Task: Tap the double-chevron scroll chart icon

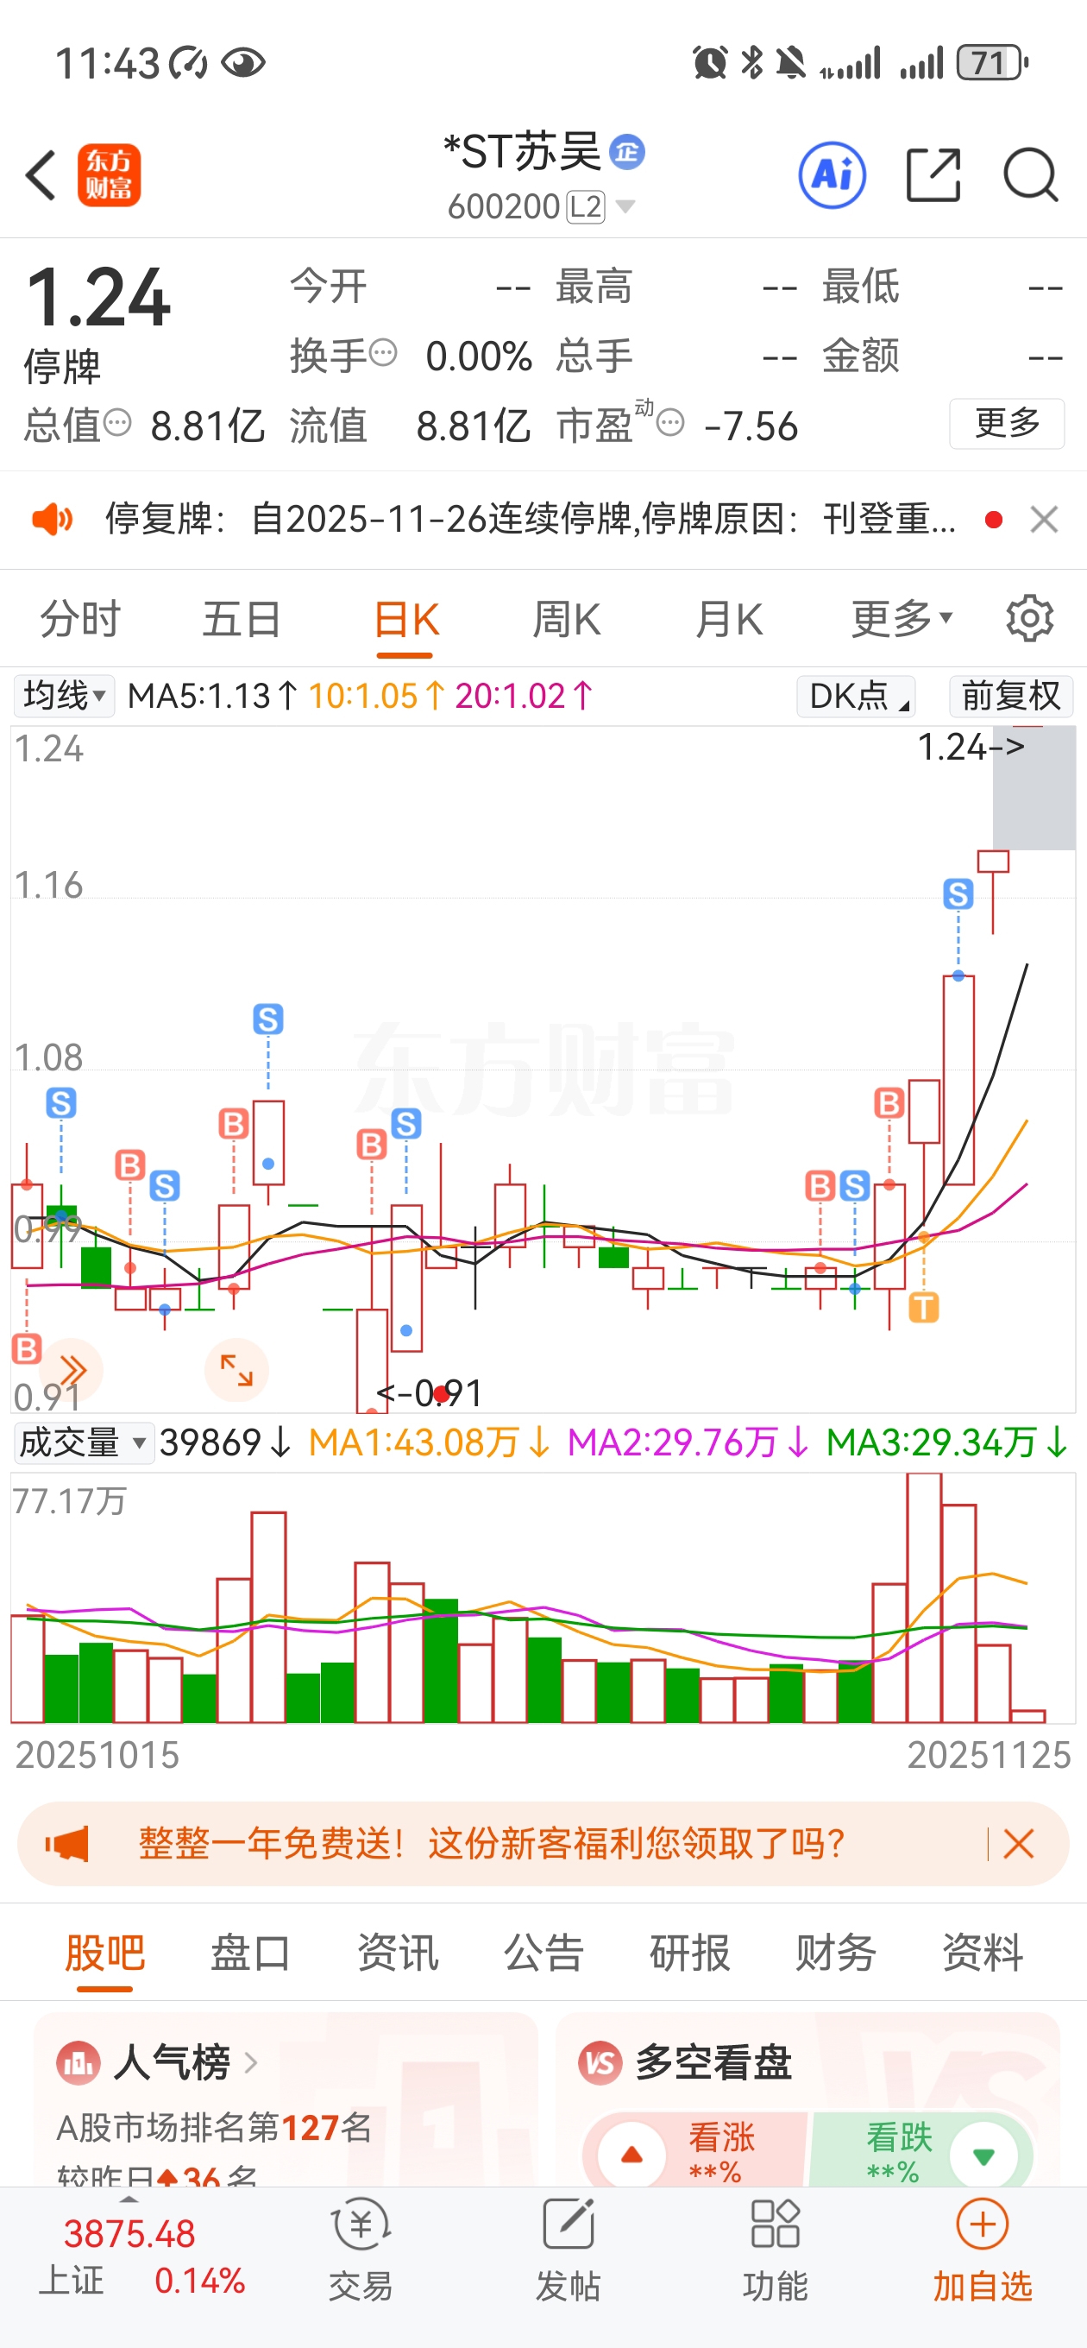Action: coord(71,1370)
